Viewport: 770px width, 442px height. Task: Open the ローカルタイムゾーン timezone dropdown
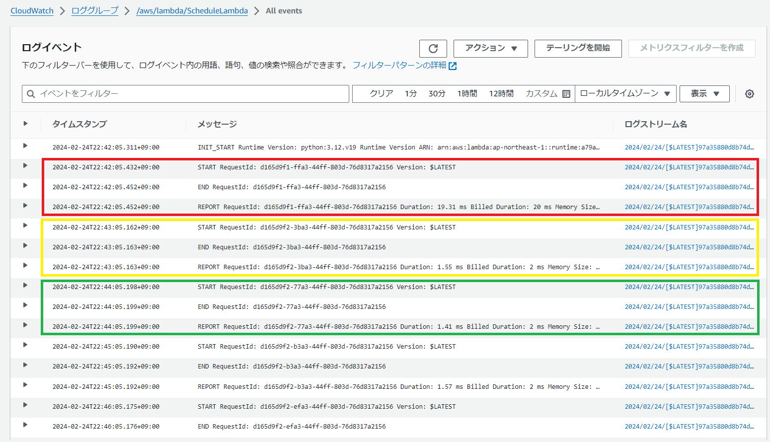tap(625, 94)
